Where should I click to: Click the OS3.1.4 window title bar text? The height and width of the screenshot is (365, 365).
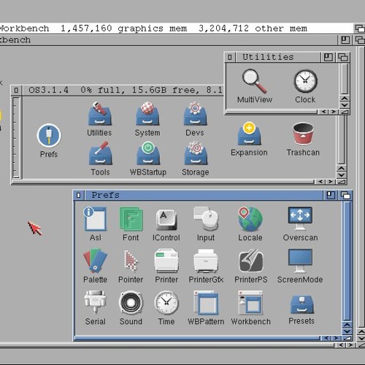(126, 91)
